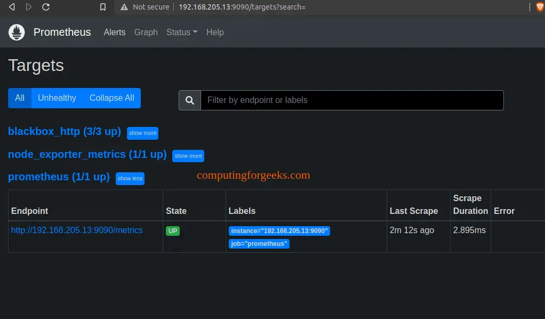Open the Help page
Image resolution: width=545 pixels, height=319 pixels.
pyautogui.click(x=215, y=32)
